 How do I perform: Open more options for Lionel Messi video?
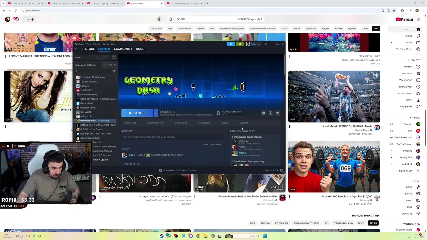click(290, 126)
